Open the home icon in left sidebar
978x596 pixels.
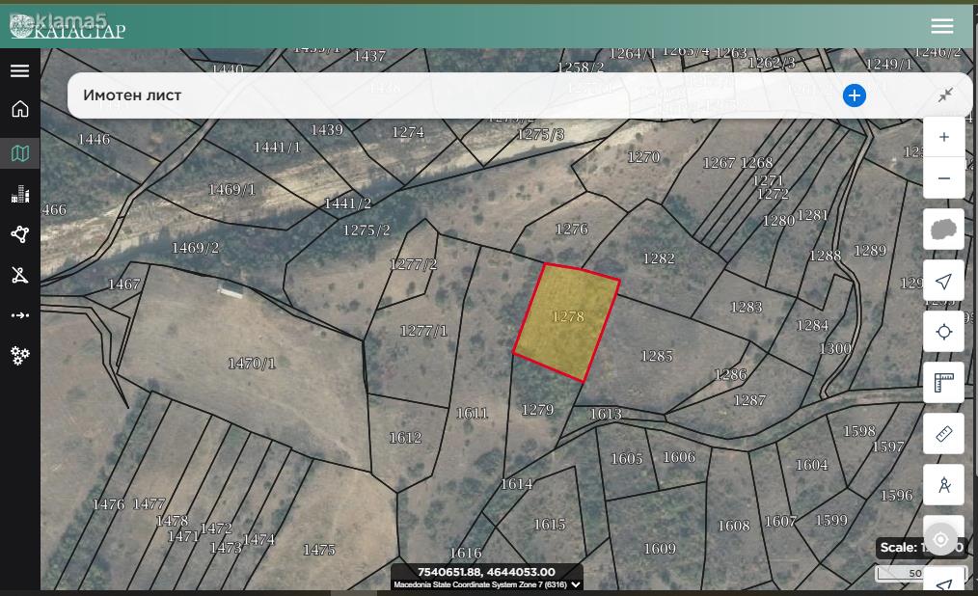point(20,109)
